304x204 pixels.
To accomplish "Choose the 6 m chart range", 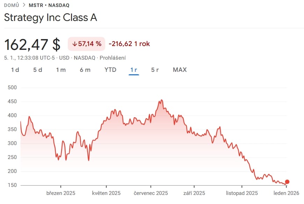I will (85, 70).
